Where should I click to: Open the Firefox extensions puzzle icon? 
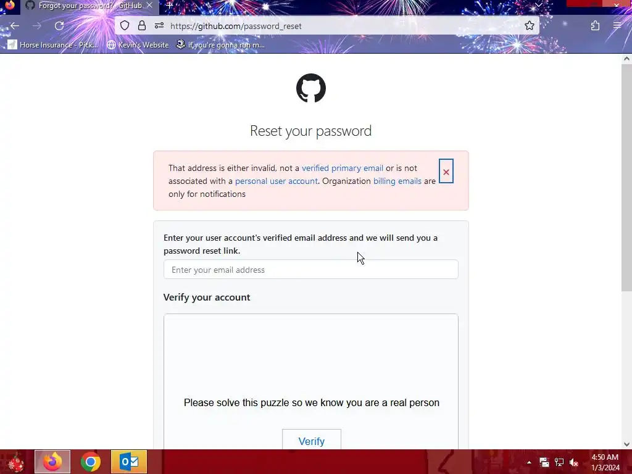(x=595, y=26)
